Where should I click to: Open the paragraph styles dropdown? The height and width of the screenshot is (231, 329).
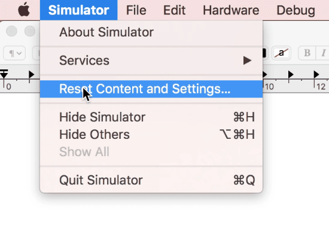14,53
